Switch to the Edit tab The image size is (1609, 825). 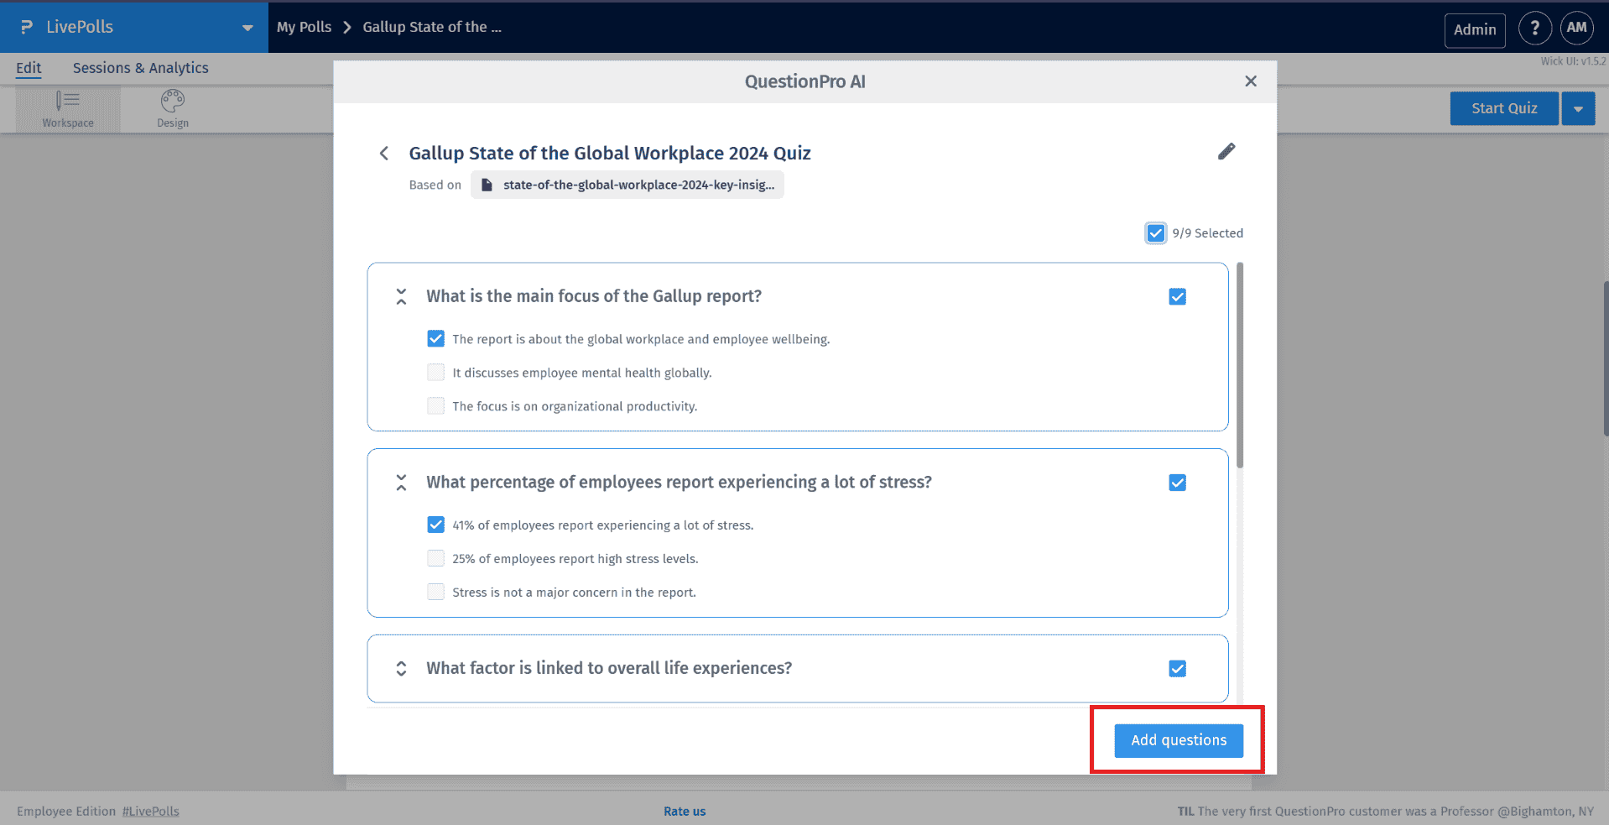28,68
